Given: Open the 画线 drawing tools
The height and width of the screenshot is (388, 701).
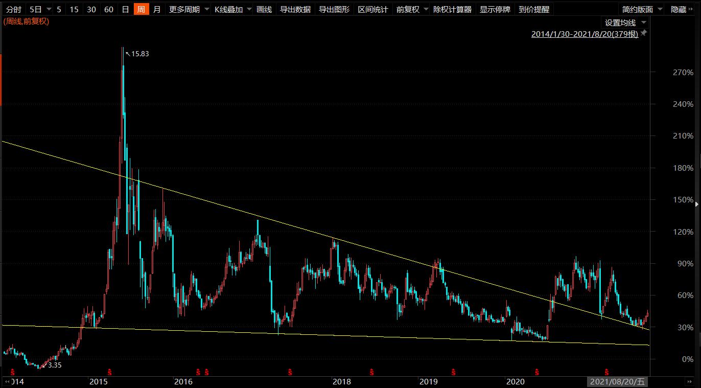Looking at the screenshot, I should click(264, 9).
